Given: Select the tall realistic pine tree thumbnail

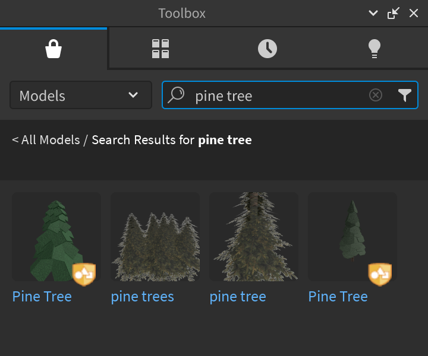Looking at the screenshot, I should (x=254, y=237).
